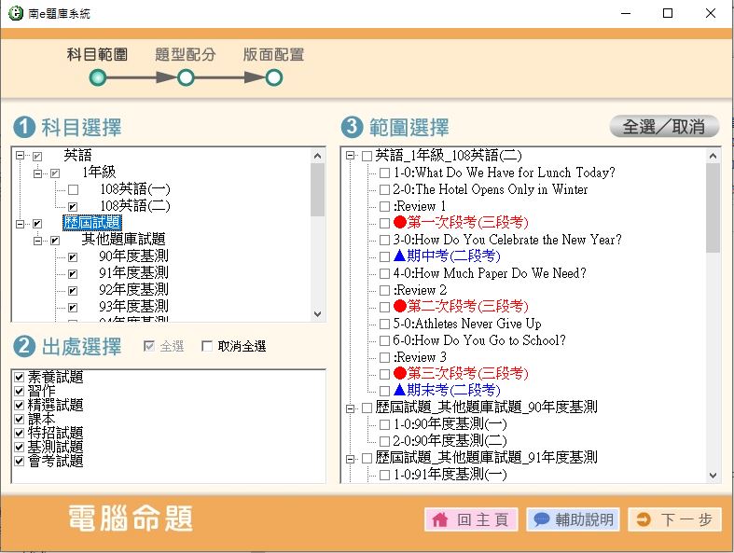Collapse 英語_1年級_108英語(二) range node
Screen dimensions: 734x553
coord(350,156)
